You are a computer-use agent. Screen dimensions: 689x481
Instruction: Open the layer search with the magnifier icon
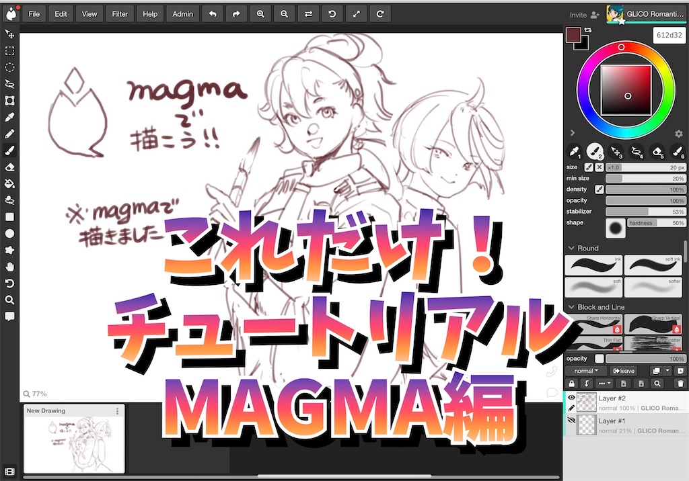coord(657,383)
